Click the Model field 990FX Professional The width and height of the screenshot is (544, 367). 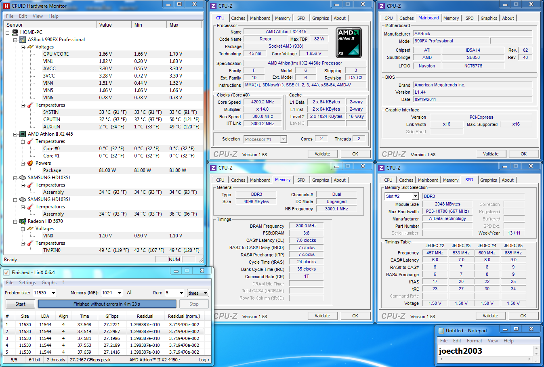tap(451, 41)
